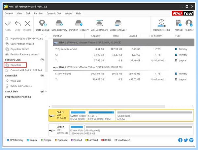The height and width of the screenshot is (150, 198).
Task: Click the horizontal scrollbar under partition list
Action: point(108,106)
